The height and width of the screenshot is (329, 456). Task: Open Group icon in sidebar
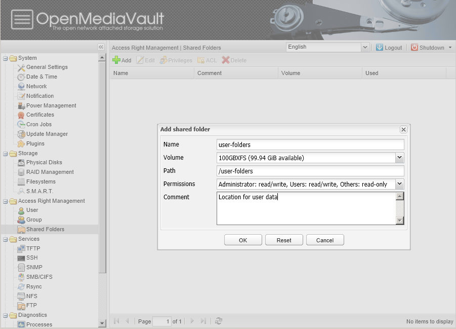[21, 220]
